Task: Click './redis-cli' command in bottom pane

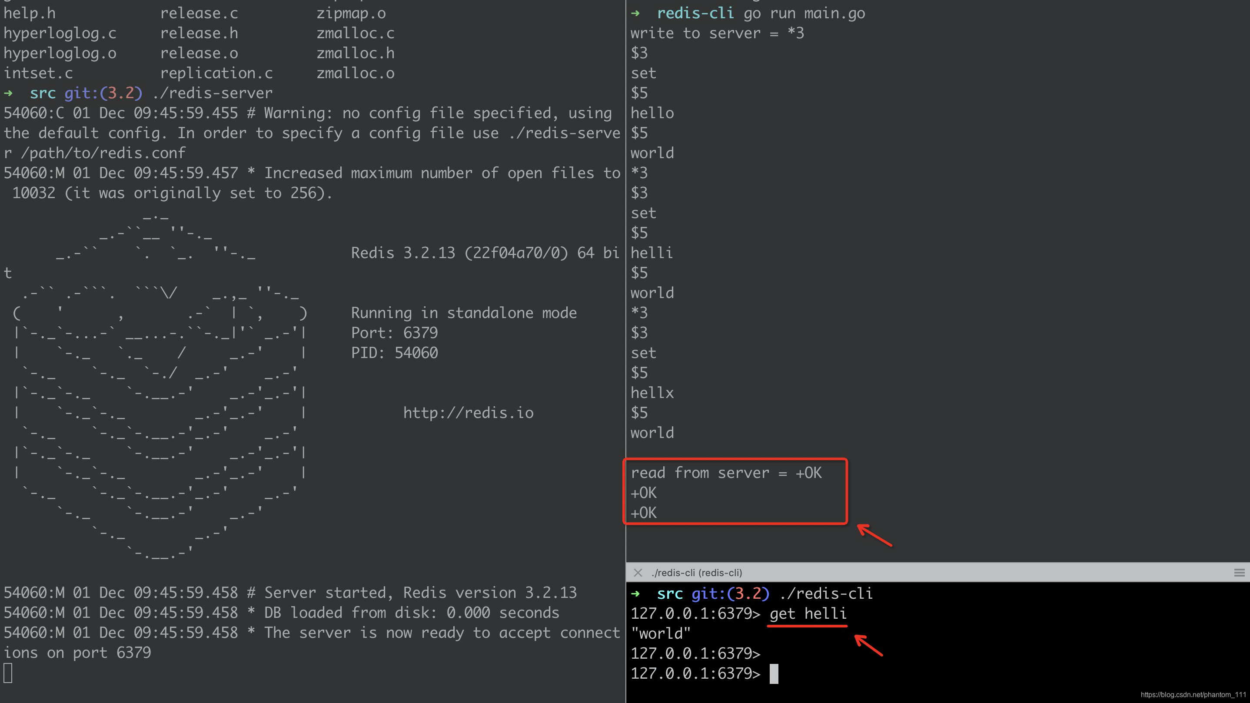Action: [826, 594]
